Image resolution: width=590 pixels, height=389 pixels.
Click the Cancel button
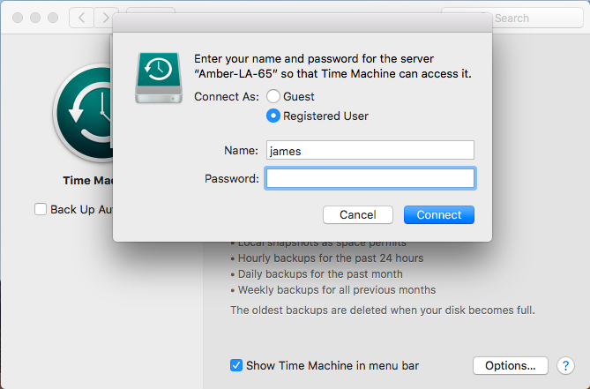[x=358, y=215]
